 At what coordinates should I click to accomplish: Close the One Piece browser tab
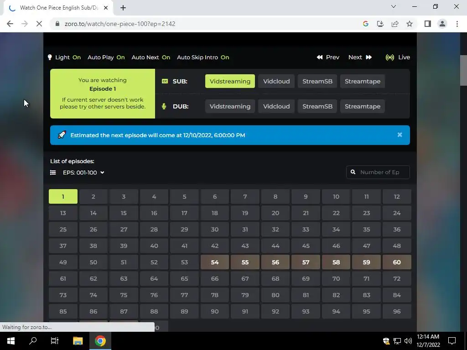tap(106, 8)
